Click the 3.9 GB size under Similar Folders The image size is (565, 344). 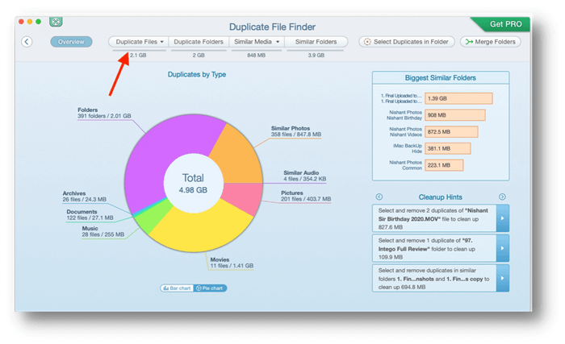[x=316, y=55]
